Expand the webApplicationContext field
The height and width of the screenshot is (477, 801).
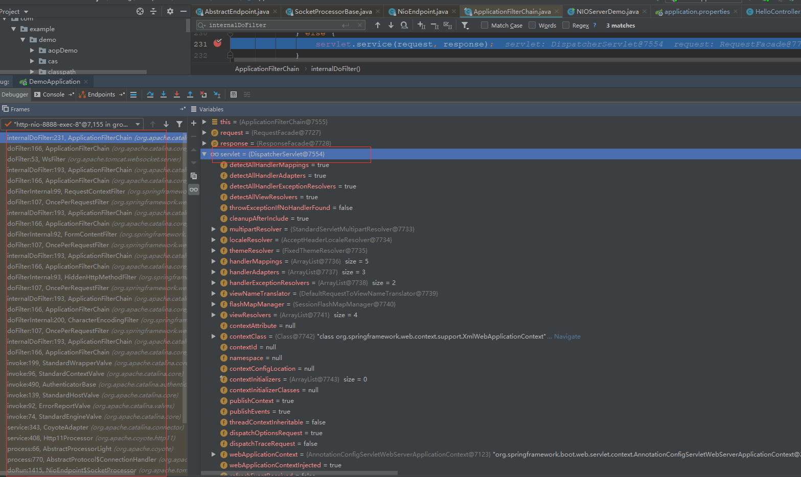click(x=214, y=454)
